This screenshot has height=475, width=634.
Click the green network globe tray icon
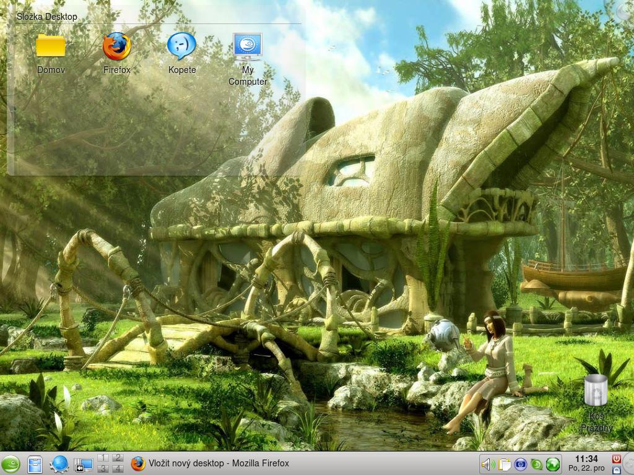click(553, 464)
